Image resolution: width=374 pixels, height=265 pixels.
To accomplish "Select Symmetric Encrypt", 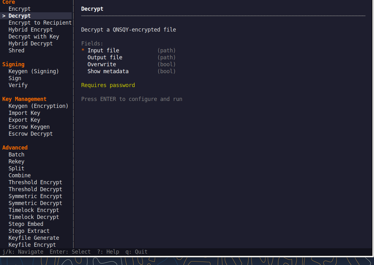I will [35, 196].
